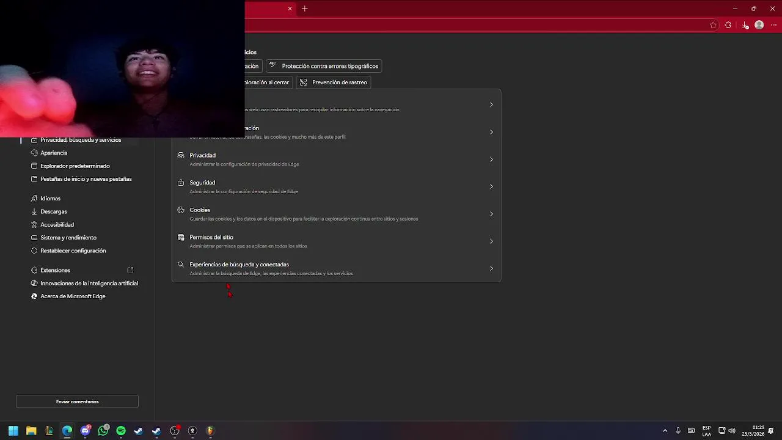The width and height of the screenshot is (782, 440).
Task: Open Spotify from the taskbar
Action: tap(121, 431)
